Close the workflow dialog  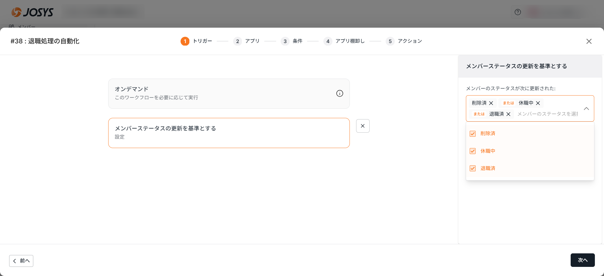(x=589, y=41)
